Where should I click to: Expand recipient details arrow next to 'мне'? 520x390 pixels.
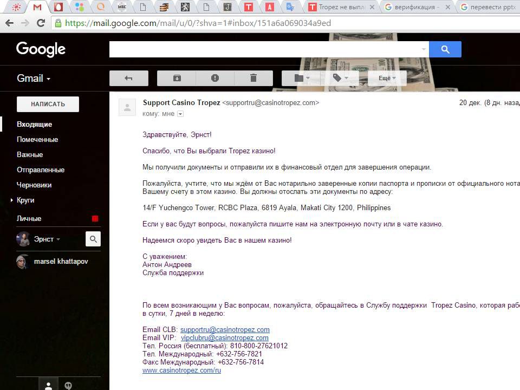(180, 114)
